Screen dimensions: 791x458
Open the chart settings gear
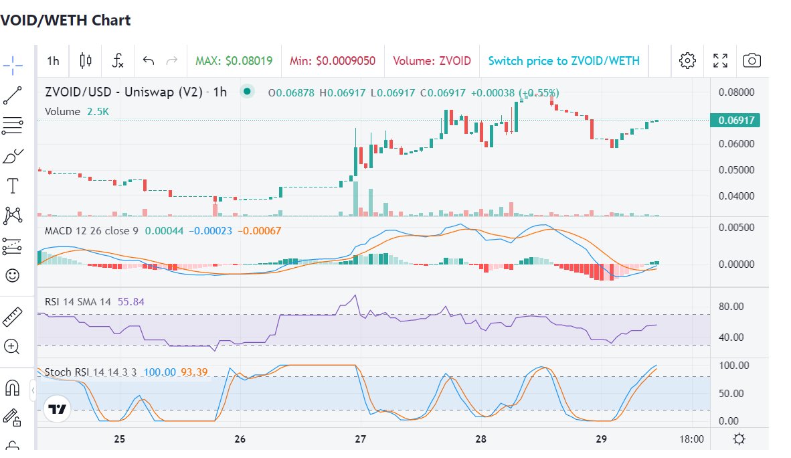tap(687, 60)
